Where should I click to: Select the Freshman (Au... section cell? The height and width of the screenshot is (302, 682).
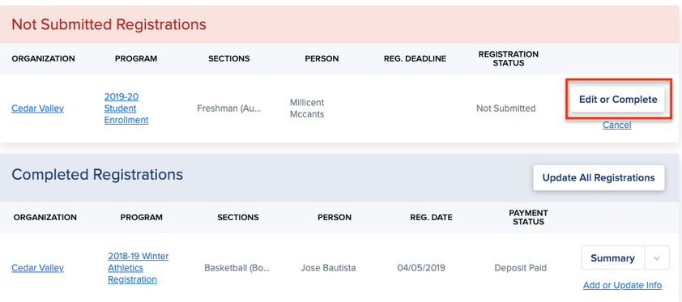(x=229, y=108)
